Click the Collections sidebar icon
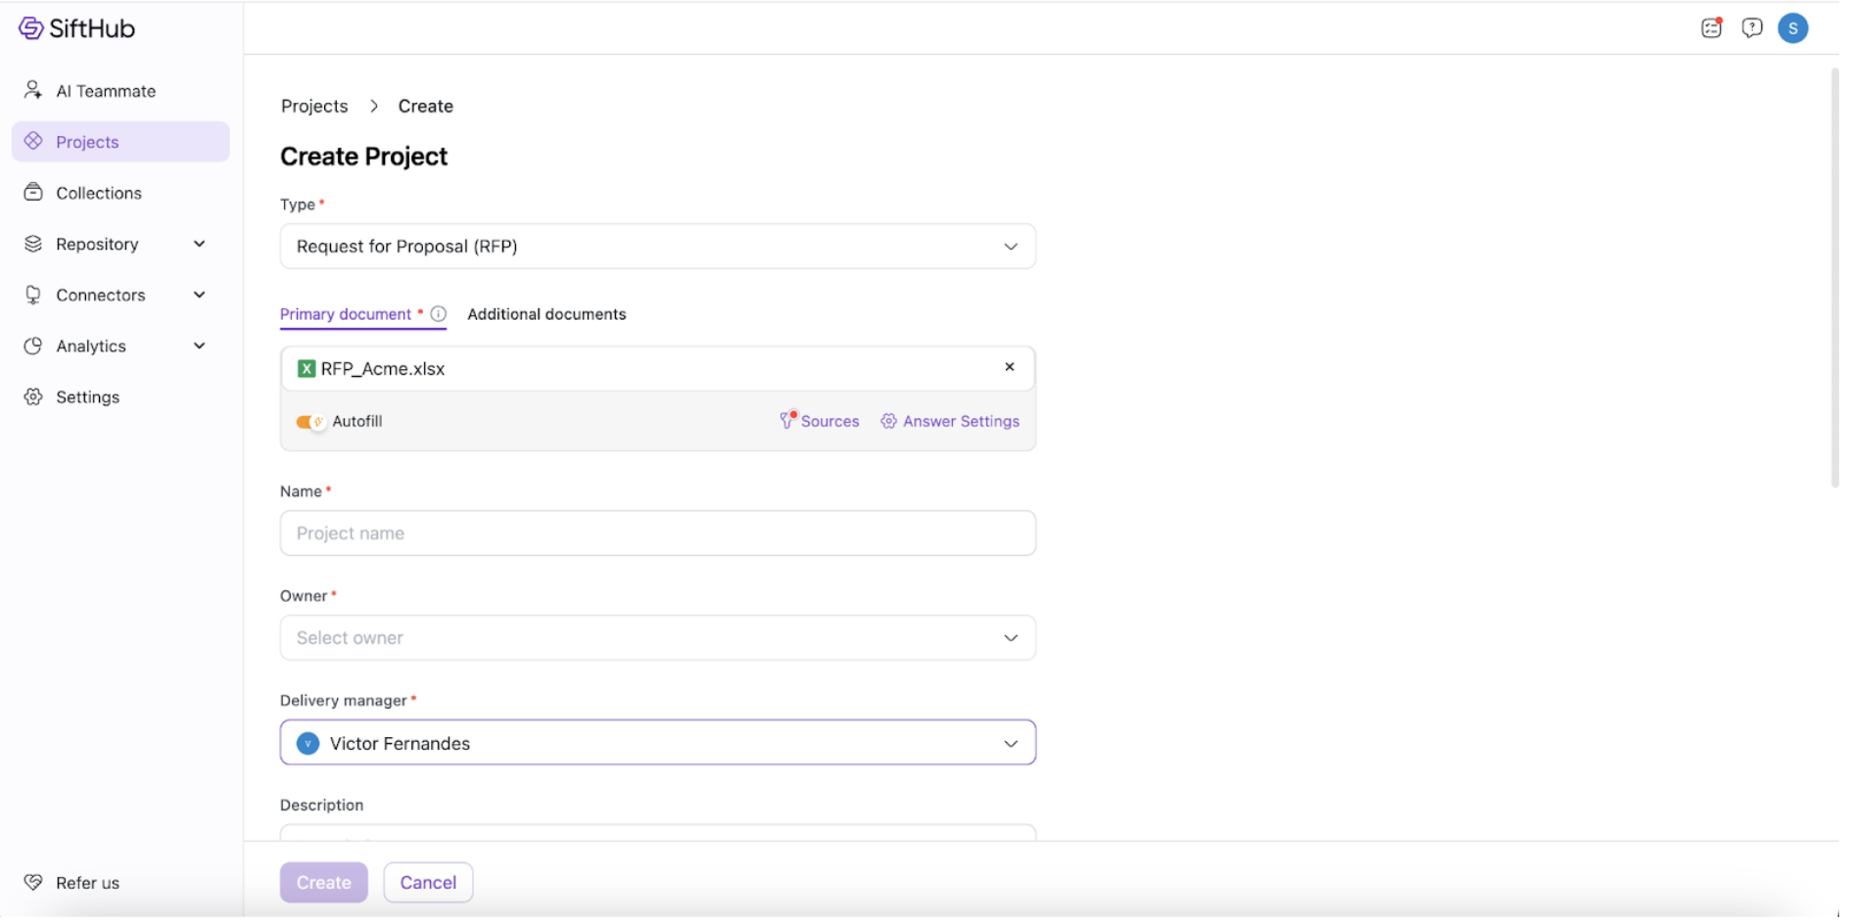The width and height of the screenshot is (1851, 924). pyautogui.click(x=33, y=193)
